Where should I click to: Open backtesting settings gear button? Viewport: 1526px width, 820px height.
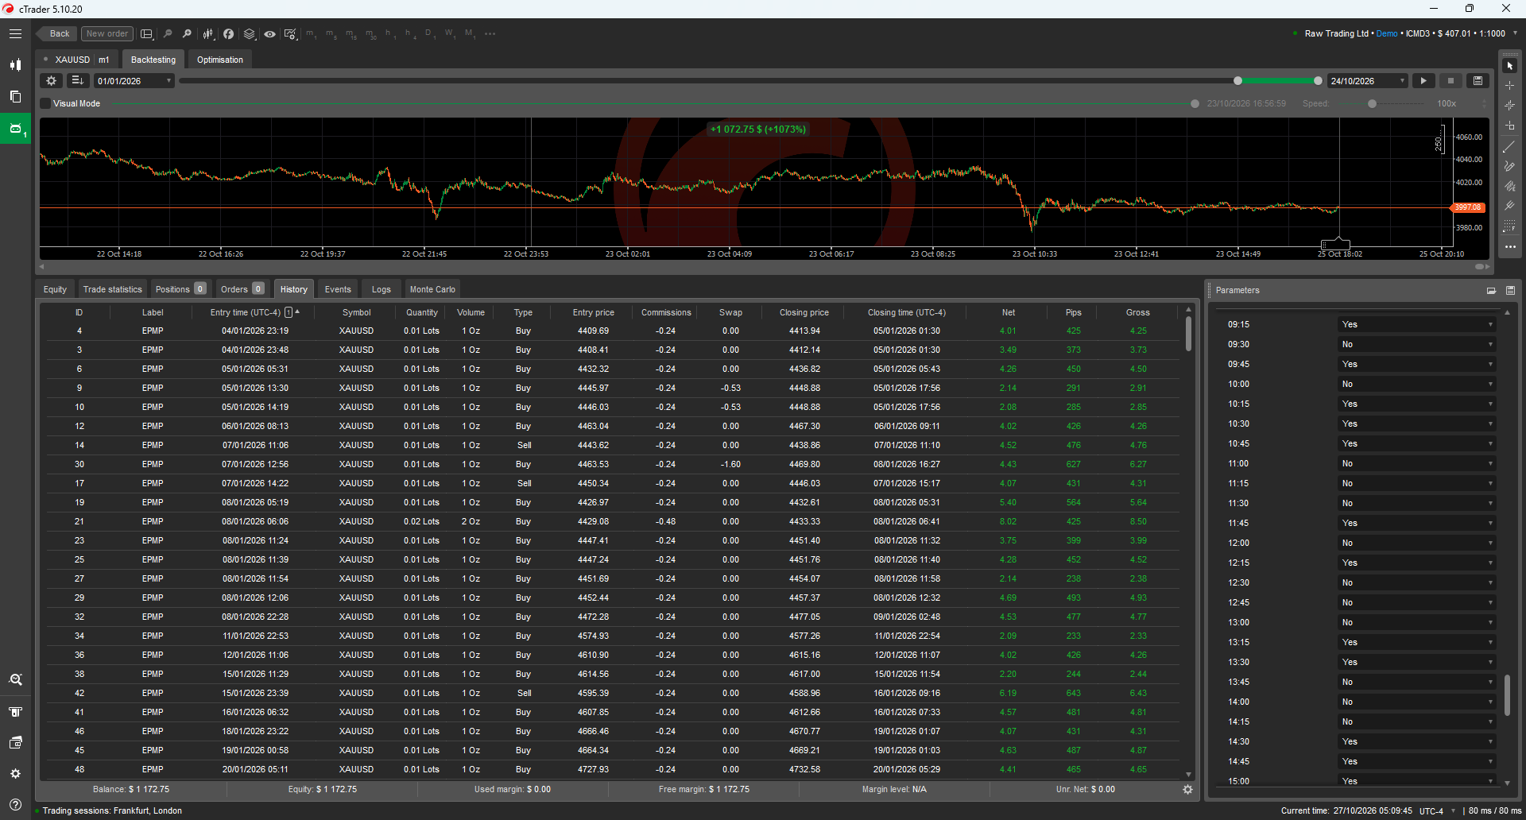point(52,81)
